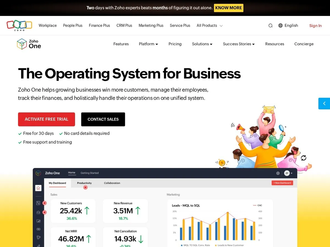This screenshot has width=330, height=247.
Task: Click the Net MRR 46.82M card
Action: [x=73, y=237]
